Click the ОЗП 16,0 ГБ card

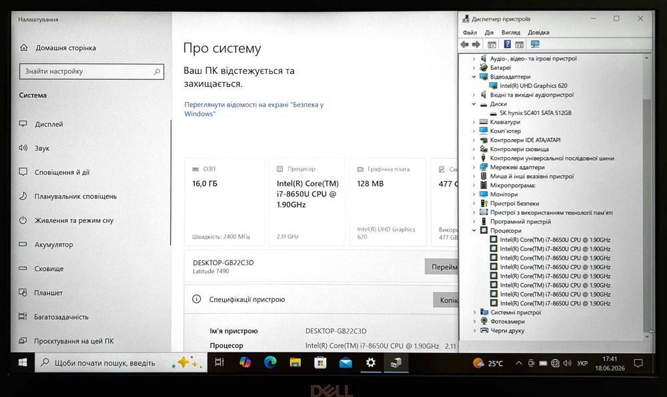point(224,202)
